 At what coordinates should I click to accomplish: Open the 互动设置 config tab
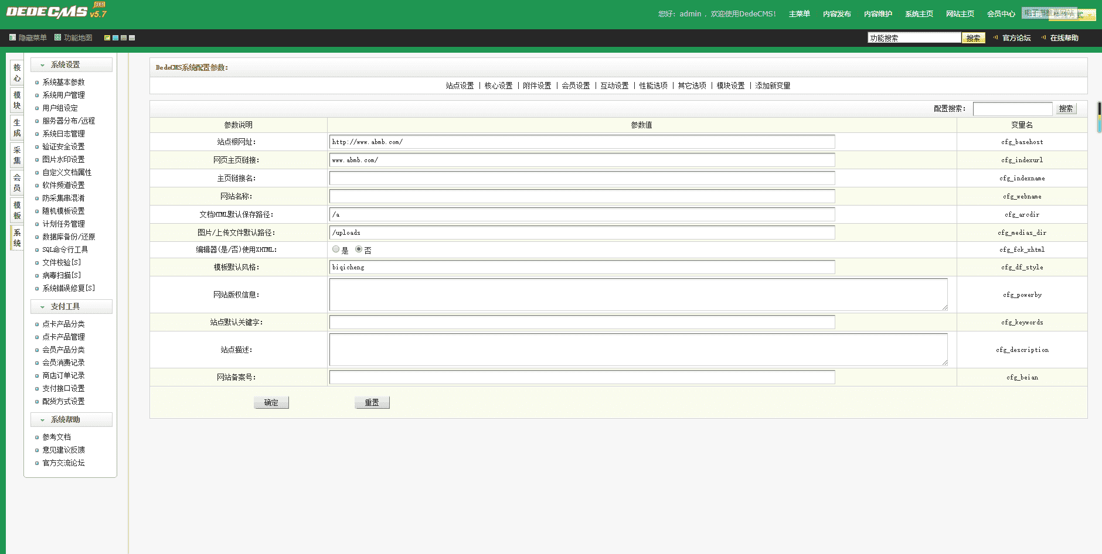tap(614, 86)
